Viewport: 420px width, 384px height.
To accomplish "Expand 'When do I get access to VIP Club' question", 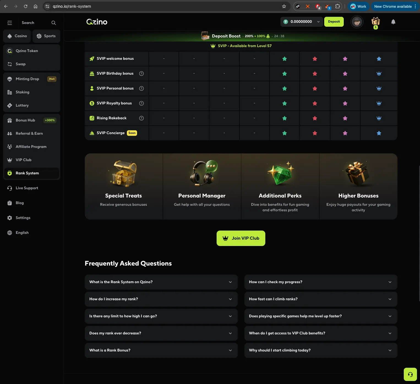I will point(321,333).
